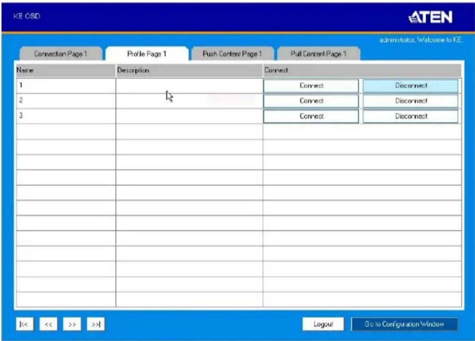475x341 pixels.
Task: Select profile name 2 row
Action: [x=66, y=101]
